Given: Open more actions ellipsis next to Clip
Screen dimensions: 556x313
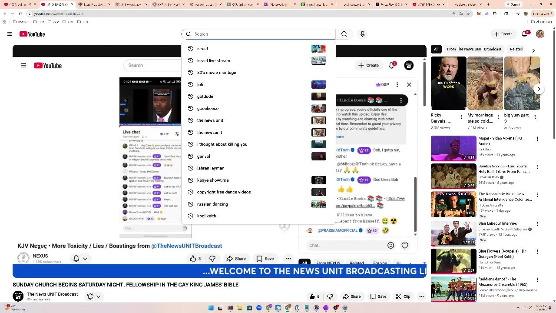Looking at the screenshot, I should point(421,296).
